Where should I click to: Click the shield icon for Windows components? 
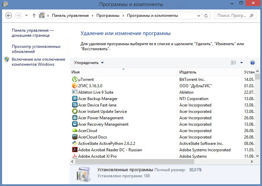[x=7, y=59]
